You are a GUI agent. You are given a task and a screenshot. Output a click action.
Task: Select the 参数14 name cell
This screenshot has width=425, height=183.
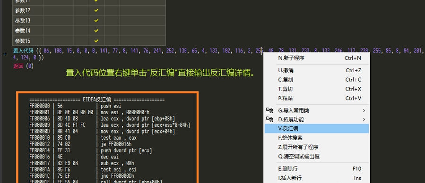(x=27, y=31)
